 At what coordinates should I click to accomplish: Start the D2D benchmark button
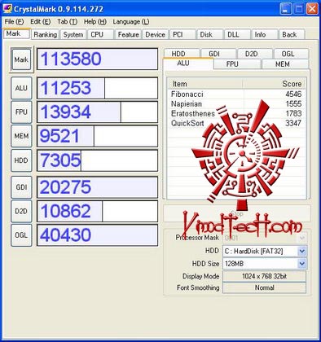[x=21, y=211]
